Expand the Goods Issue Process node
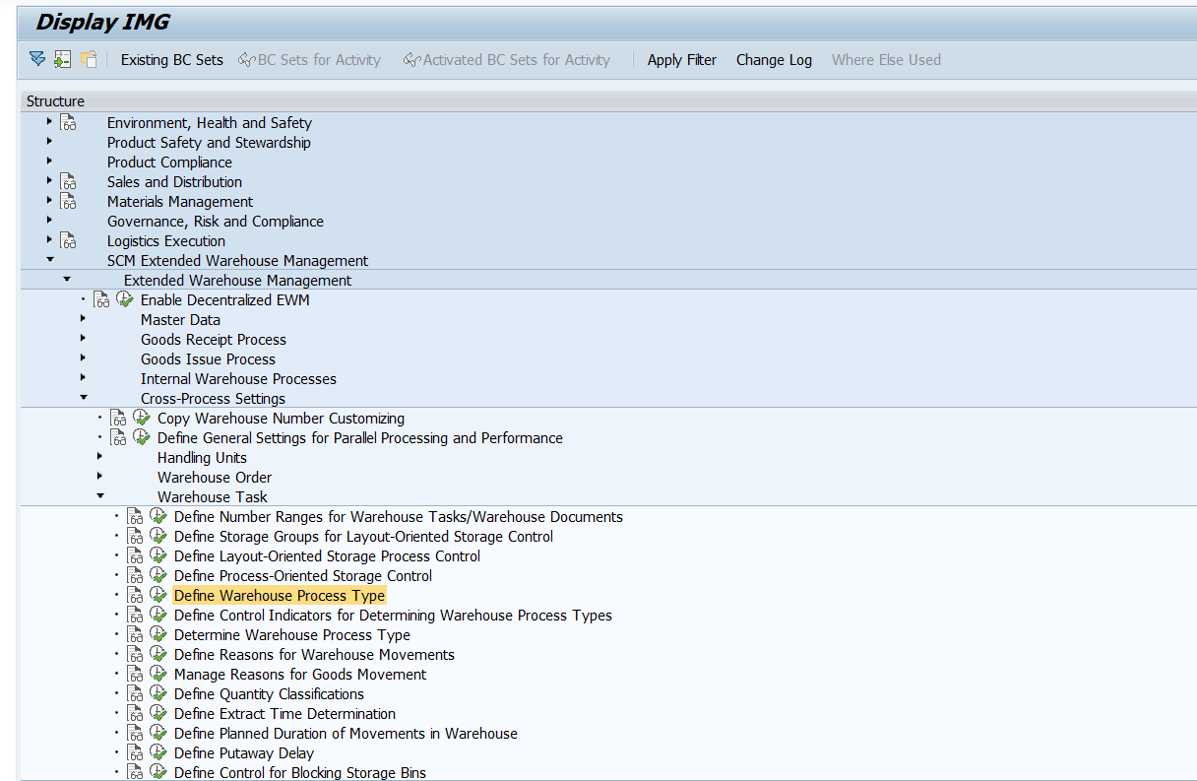The image size is (1197, 781). (83, 358)
